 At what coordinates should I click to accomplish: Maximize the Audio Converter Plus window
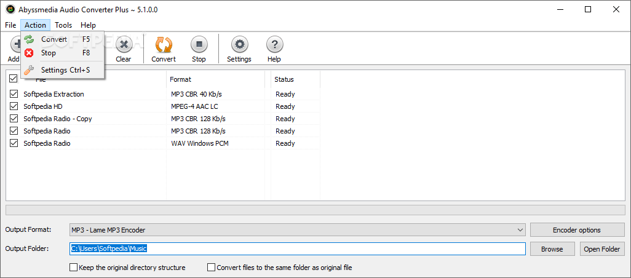[x=588, y=10]
